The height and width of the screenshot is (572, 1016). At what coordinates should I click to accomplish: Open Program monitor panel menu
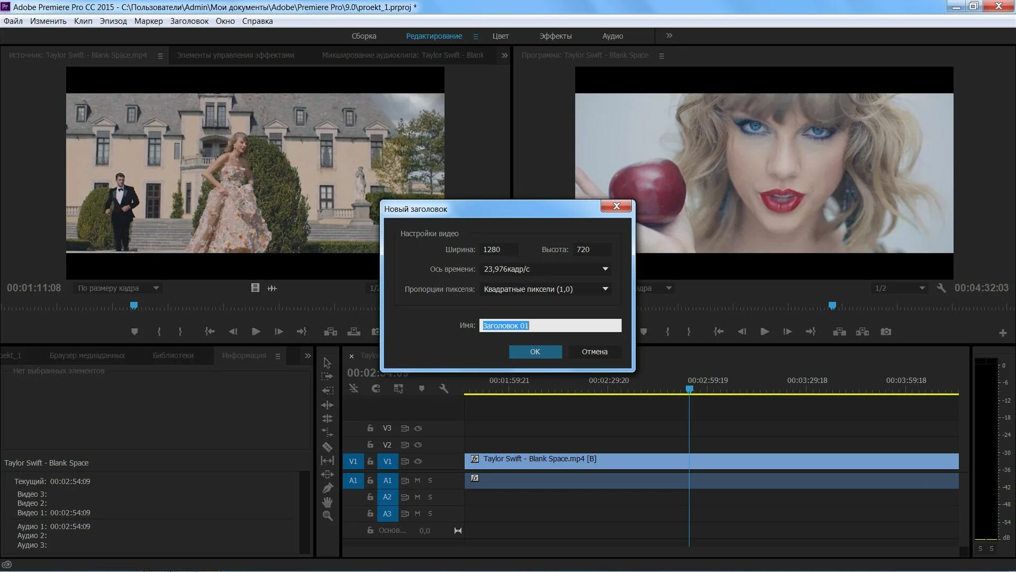[661, 56]
